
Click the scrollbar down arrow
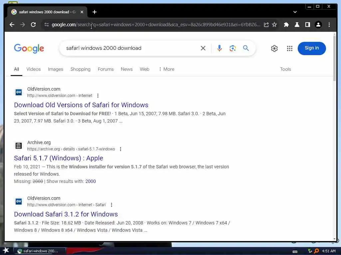[334, 239]
